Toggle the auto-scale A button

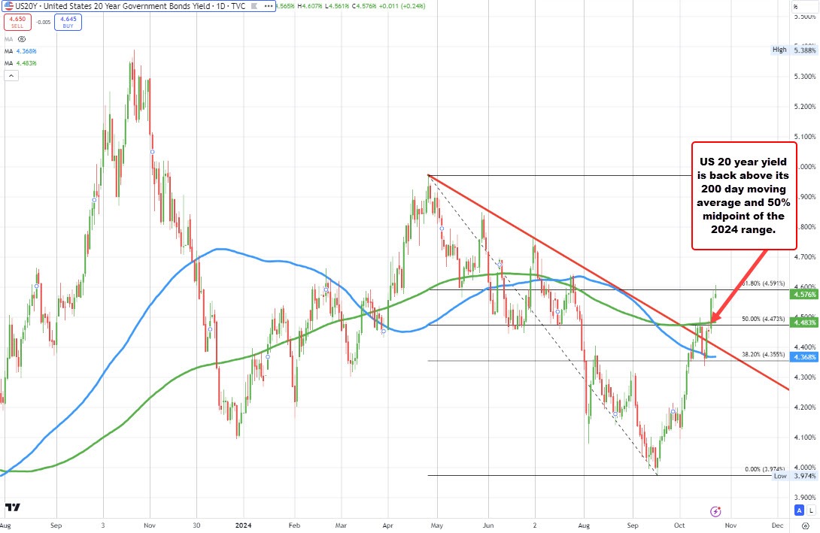[x=798, y=510]
